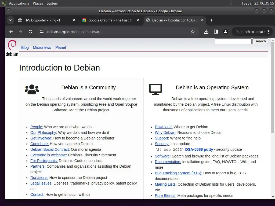Open the Micronews link

click(42, 47)
